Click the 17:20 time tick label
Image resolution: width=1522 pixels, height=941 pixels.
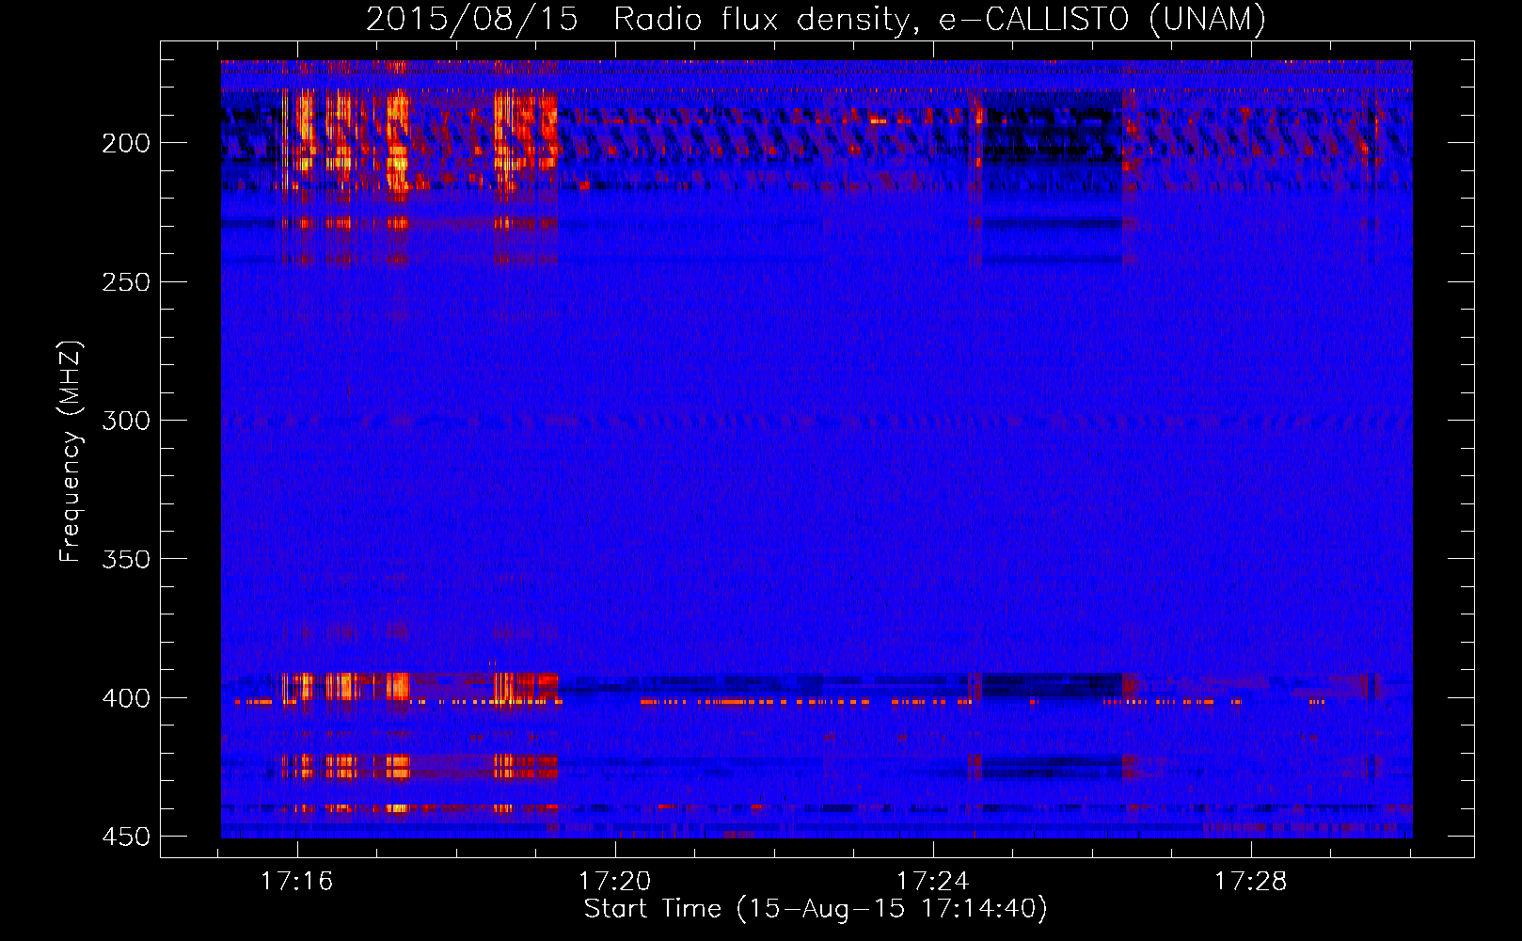point(615,882)
